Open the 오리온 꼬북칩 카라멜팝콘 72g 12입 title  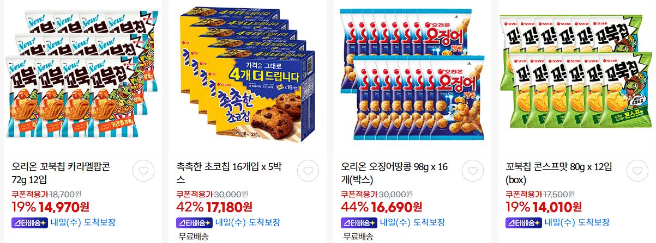[x=61, y=173]
